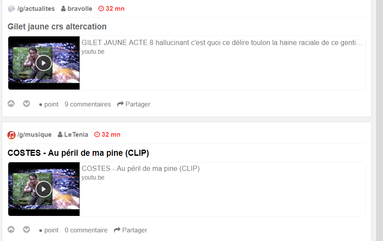The width and height of the screenshot is (383, 241).
Task: Open the 9 commentaires thread
Action: point(88,104)
